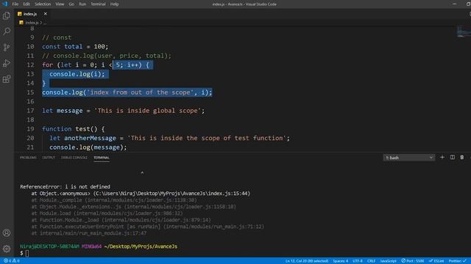This screenshot has width=471, height=264.
Task: Select the Terminal panel tab
Action: pyautogui.click(x=102, y=158)
